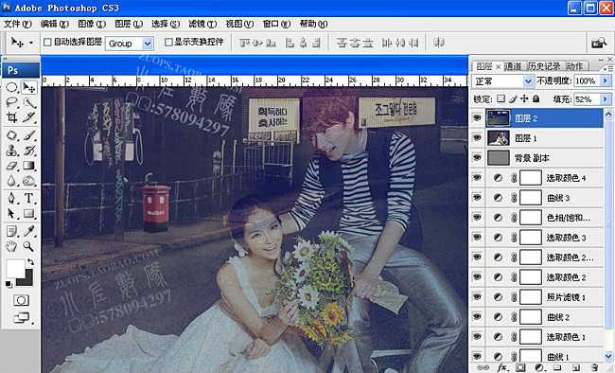Open the tool preset picker arrow

[31, 43]
